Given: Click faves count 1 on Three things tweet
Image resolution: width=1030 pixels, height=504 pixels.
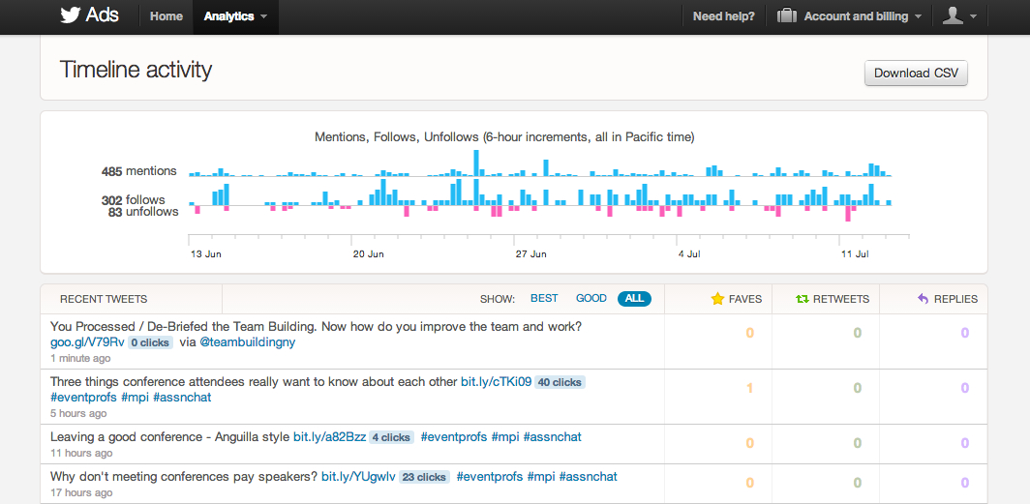Looking at the screenshot, I should [x=749, y=388].
